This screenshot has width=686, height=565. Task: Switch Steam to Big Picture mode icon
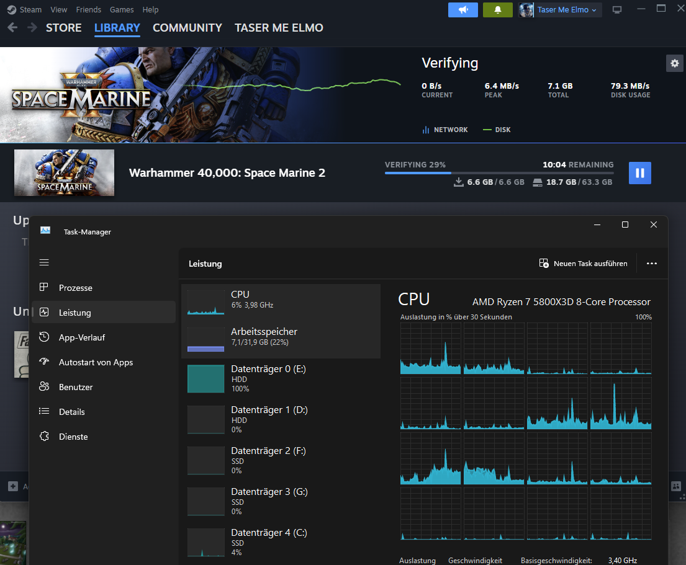pyautogui.click(x=617, y=10)
